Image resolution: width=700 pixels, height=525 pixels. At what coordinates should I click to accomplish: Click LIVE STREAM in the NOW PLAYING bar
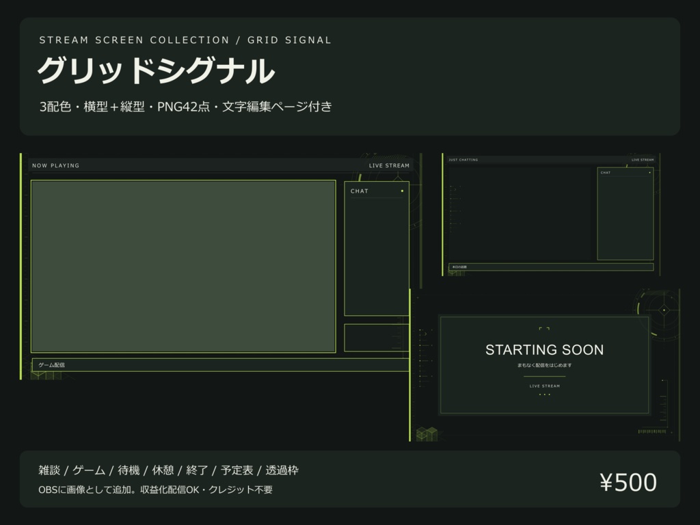pos(389,165)
